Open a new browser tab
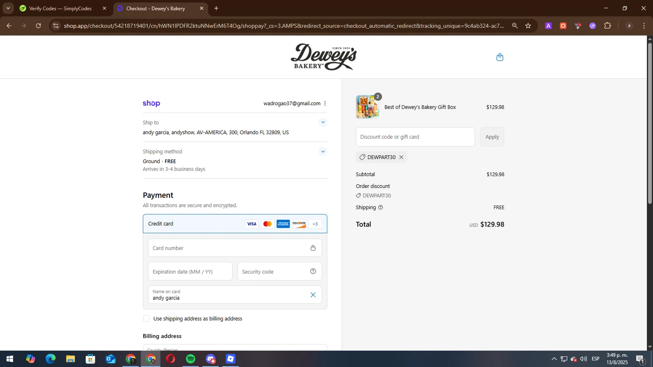This screenshot has width=653, height=367. pos(216,8)
